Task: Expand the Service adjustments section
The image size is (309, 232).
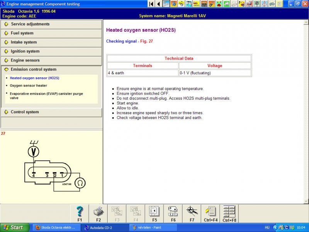Action: [51, 24]
